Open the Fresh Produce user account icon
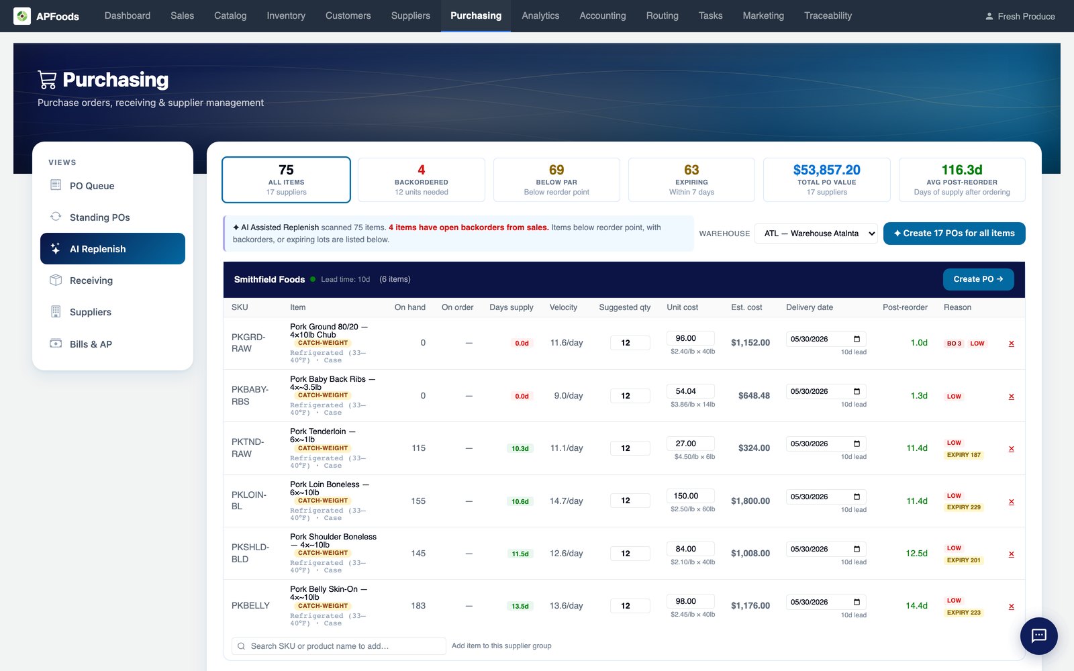1074x671 pixels. tap(989, 16)
